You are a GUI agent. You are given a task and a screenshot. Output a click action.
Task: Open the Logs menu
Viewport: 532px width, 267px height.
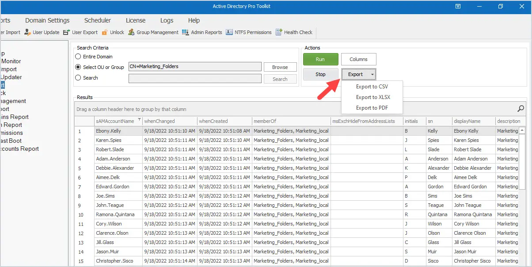[x=167, y=20]
